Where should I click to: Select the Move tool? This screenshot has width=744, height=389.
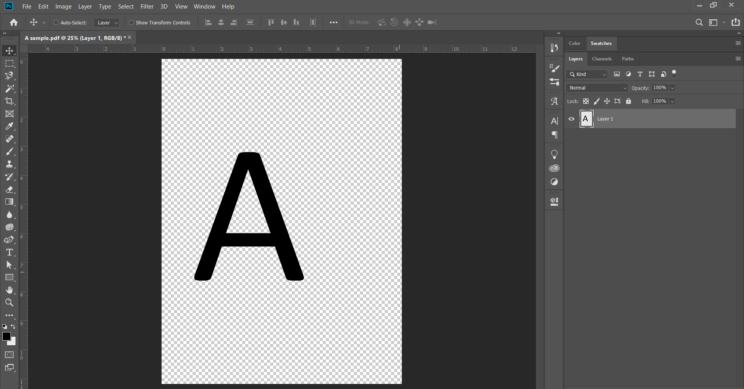(9, 50)
